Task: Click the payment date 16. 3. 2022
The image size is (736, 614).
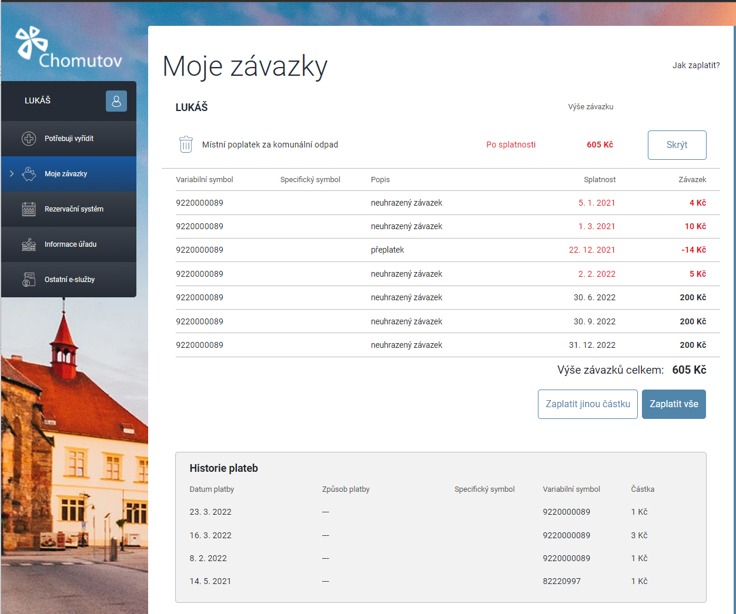Action: point(210,536)
